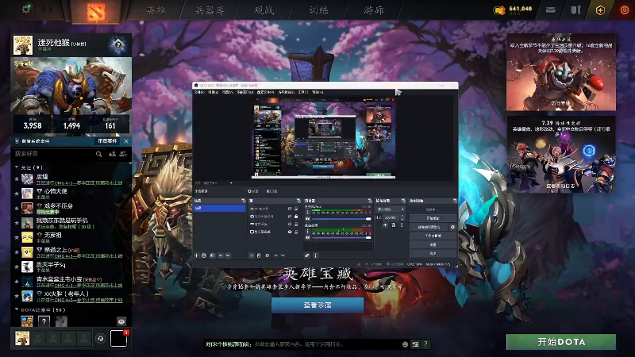Mute the 麦克风/Aux channel speaker icon
Viewport: 635px width, 357px height.
(308, 219)
